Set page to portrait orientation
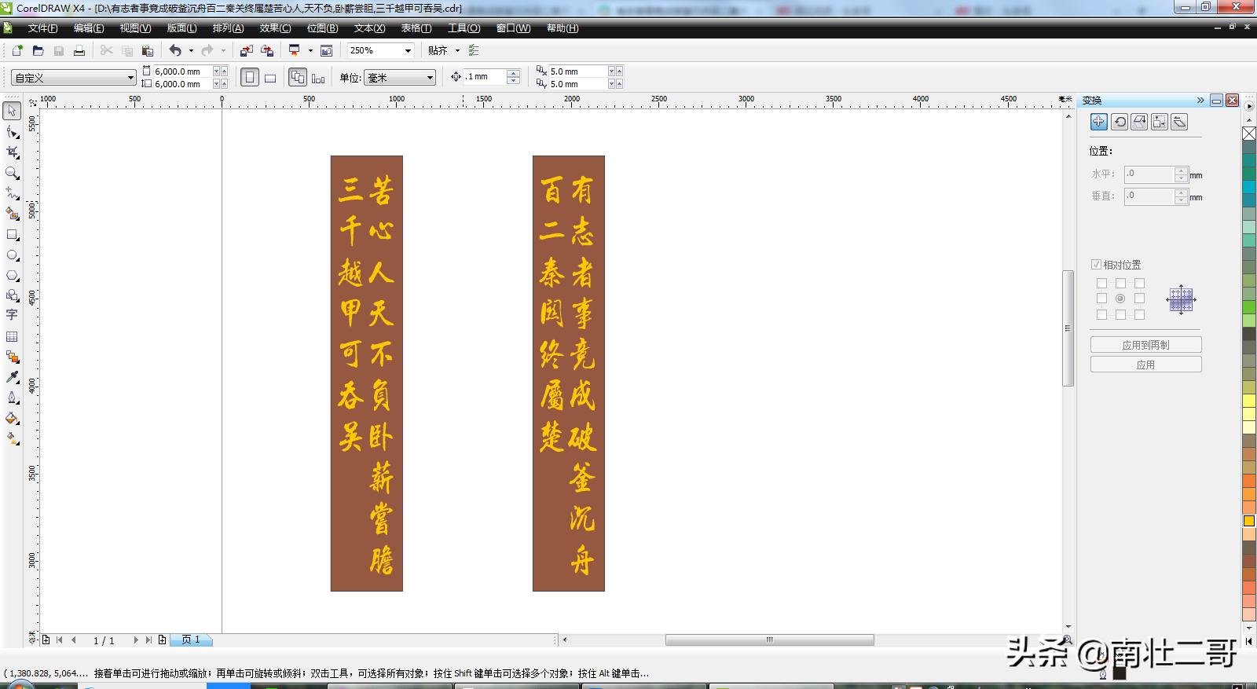 (x=250, y=77)
